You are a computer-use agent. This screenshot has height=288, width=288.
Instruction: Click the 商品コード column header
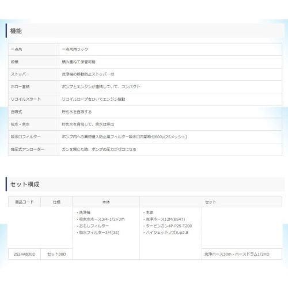[24, 202]
